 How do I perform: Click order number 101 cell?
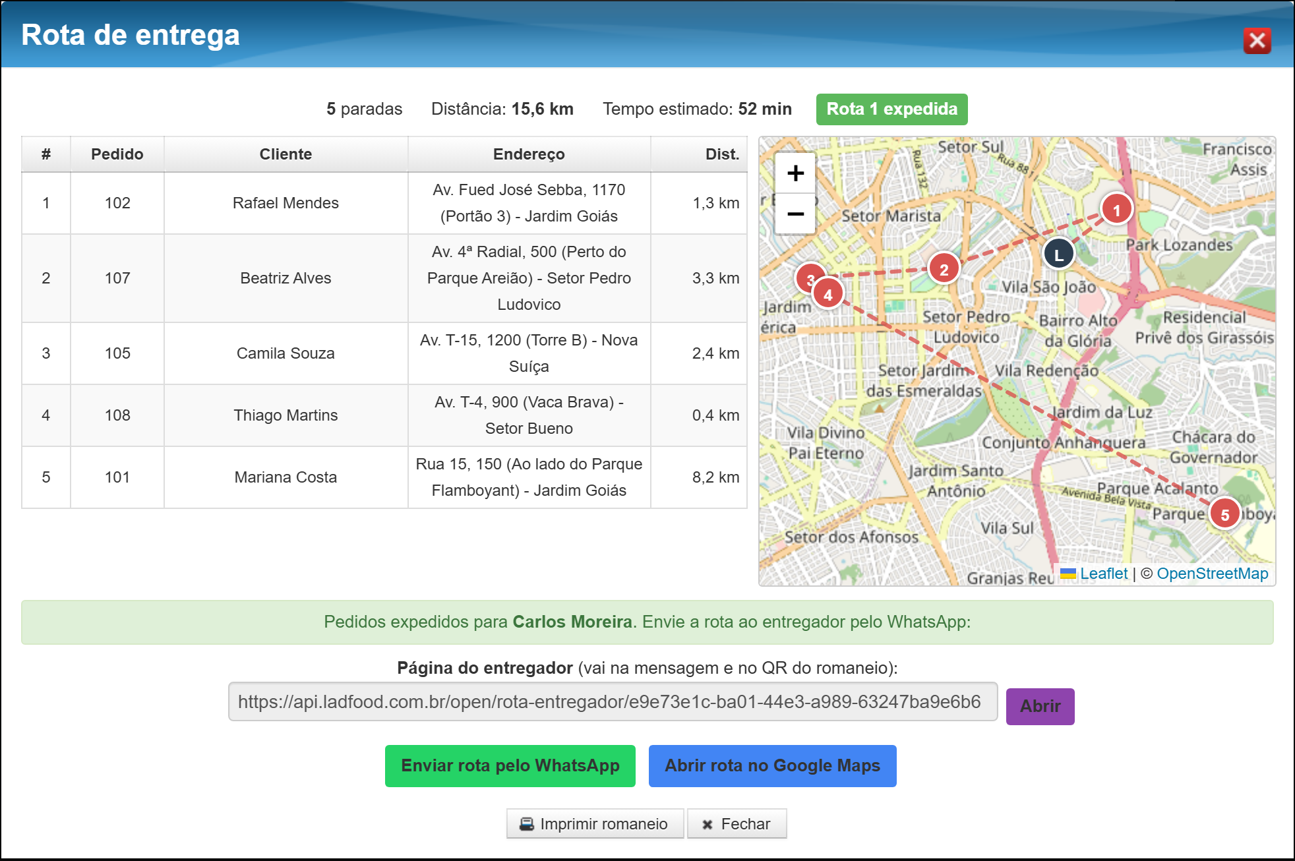click(117, 477)
